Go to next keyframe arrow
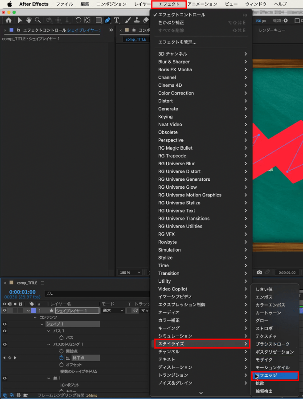 click(15, 358)
